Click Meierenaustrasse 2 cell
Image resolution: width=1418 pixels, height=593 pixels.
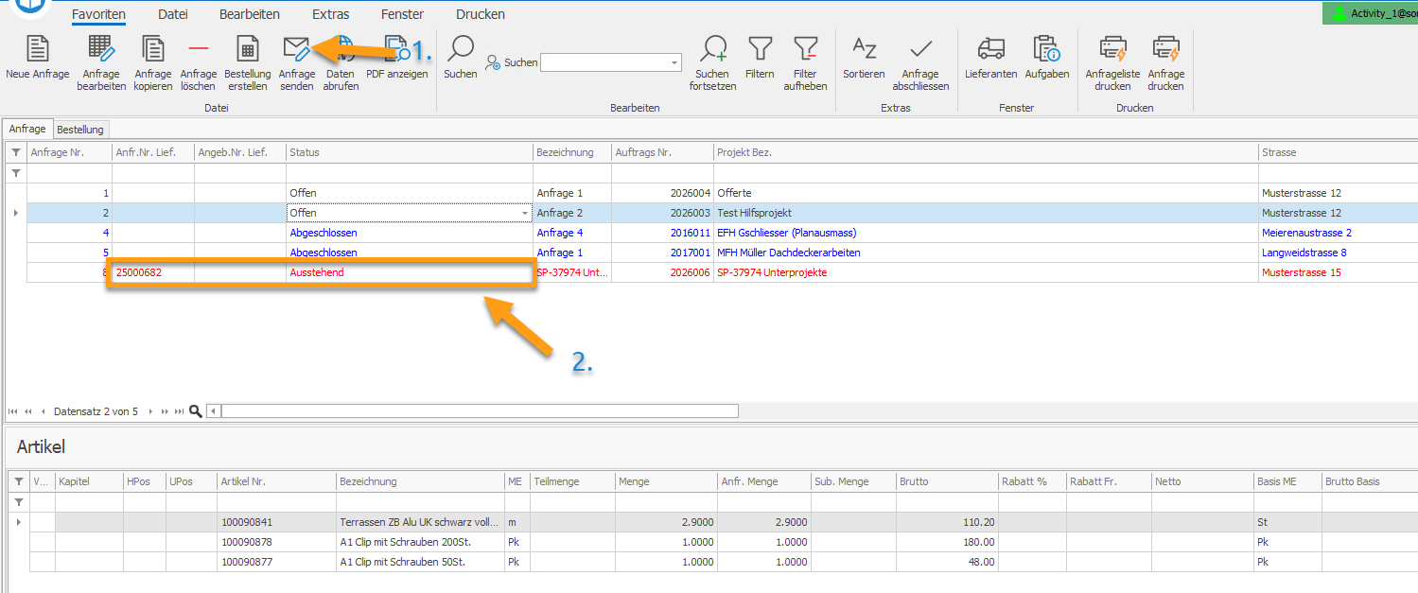click(1338, 233)
